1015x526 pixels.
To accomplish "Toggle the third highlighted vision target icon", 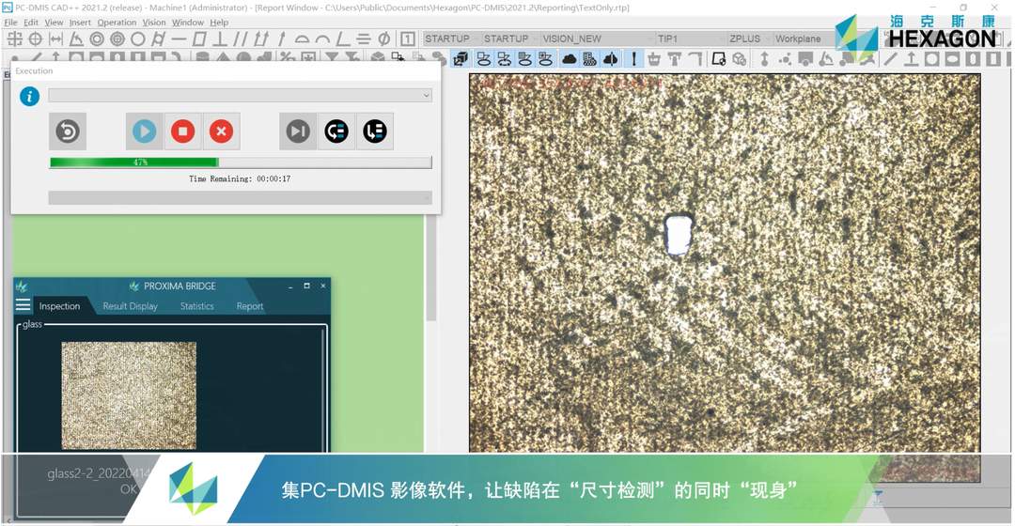I will coord(525,59).
